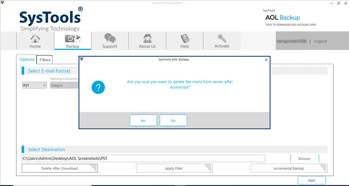Expand the PST email format dropdown
Viewport: 349px width, 186px height.
pos(35,85)
